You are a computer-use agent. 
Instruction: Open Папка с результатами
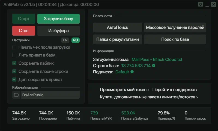coord(118,39)
